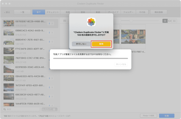Click the blue 削除 button at bottom
The height and width of the screenshot is (119, 181).
pyautogui.click(x=167, y=116)
